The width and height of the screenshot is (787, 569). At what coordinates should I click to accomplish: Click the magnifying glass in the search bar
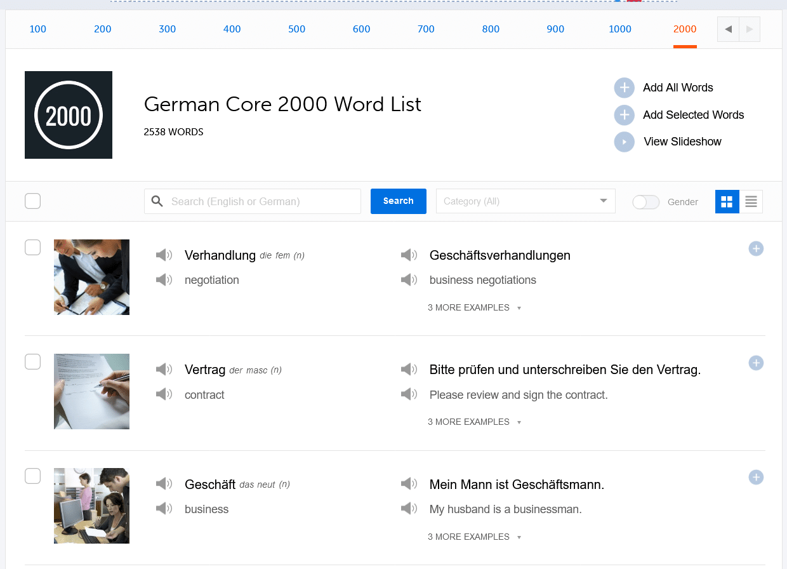(157, 201)
